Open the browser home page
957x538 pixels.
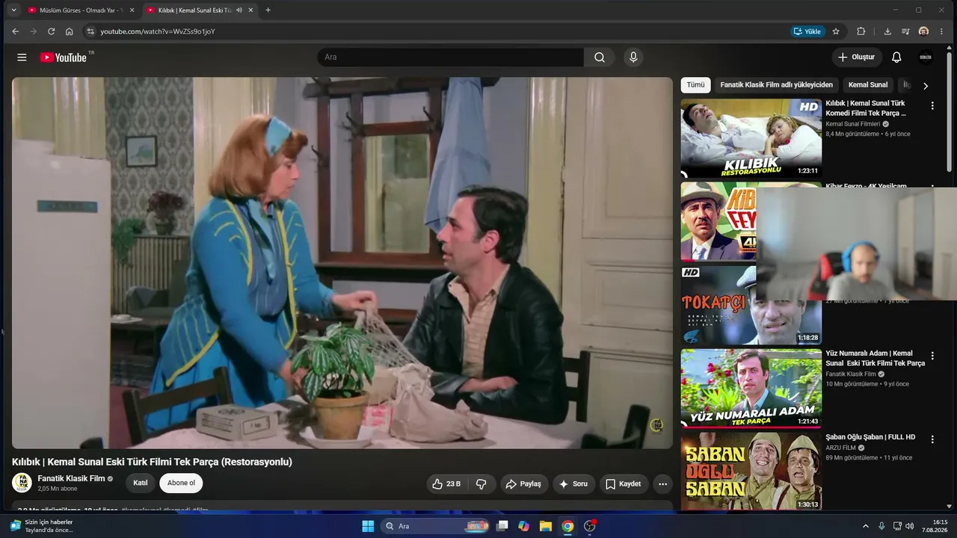pos(69,31)
